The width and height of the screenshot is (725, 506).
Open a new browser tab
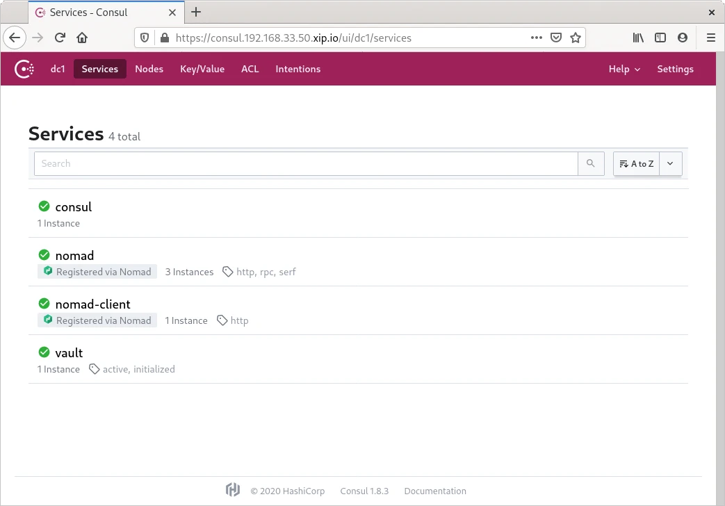(x=196, y=12)
